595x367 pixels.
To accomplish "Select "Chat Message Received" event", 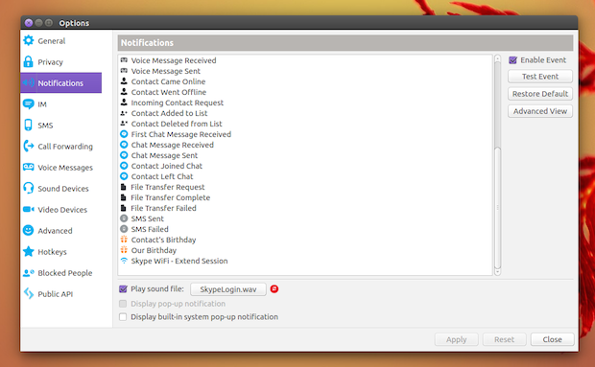I will (173, 145).
